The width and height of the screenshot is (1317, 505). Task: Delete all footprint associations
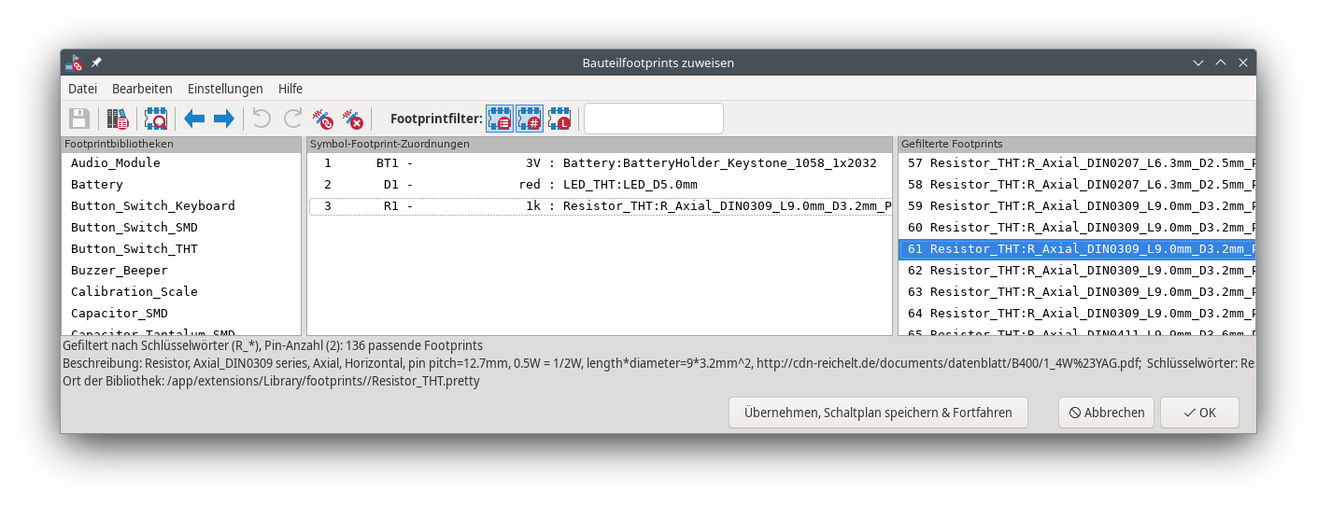click(x=352, y=119)
